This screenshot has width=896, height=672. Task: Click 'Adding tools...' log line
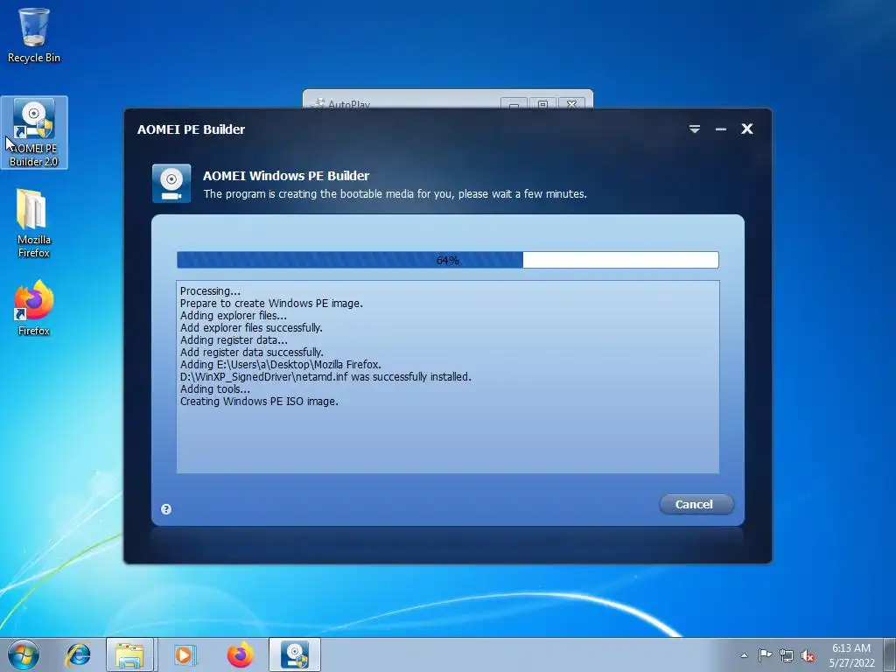215,389
